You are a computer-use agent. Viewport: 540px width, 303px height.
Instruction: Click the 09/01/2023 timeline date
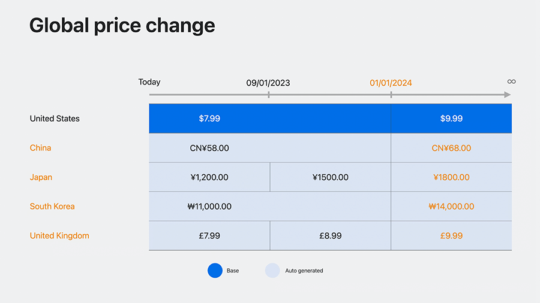[268, 83]
